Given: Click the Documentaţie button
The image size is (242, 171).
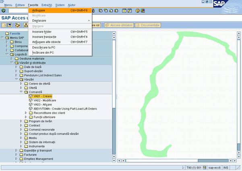Looking at the screenshot, I should pyautogui.click(x=148, y=25).
